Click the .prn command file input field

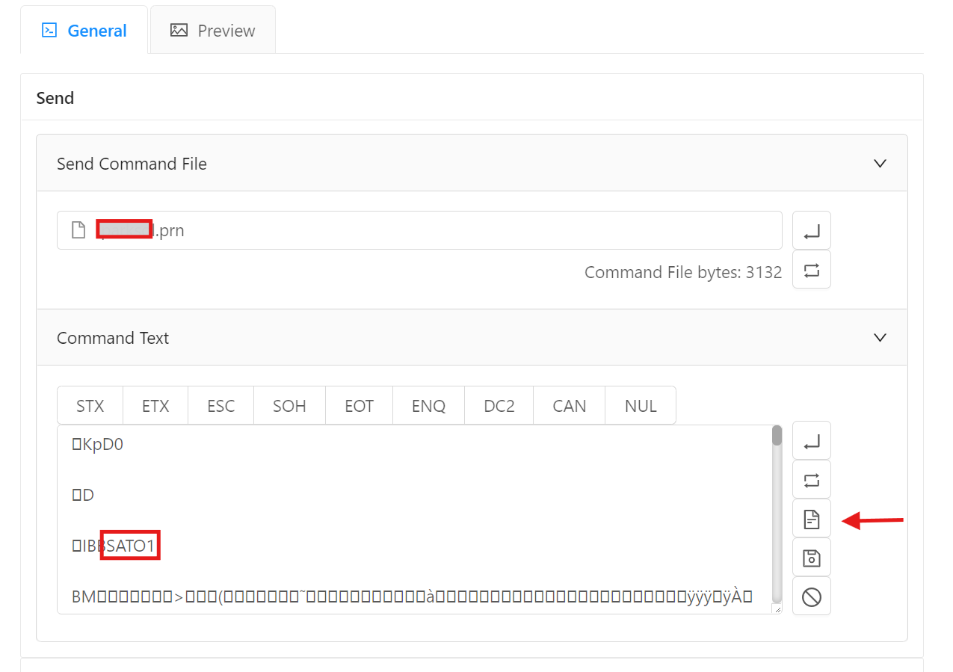coord(419,231)
